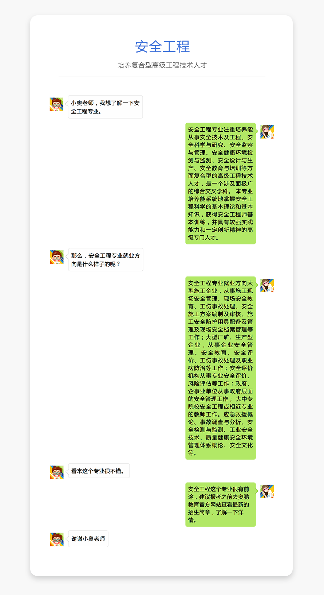Click teacher avatar next to 很有前途 reply

click(267, 492)
